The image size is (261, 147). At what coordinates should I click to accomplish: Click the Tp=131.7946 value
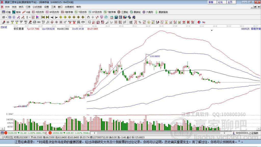click(x=33, y=29)
